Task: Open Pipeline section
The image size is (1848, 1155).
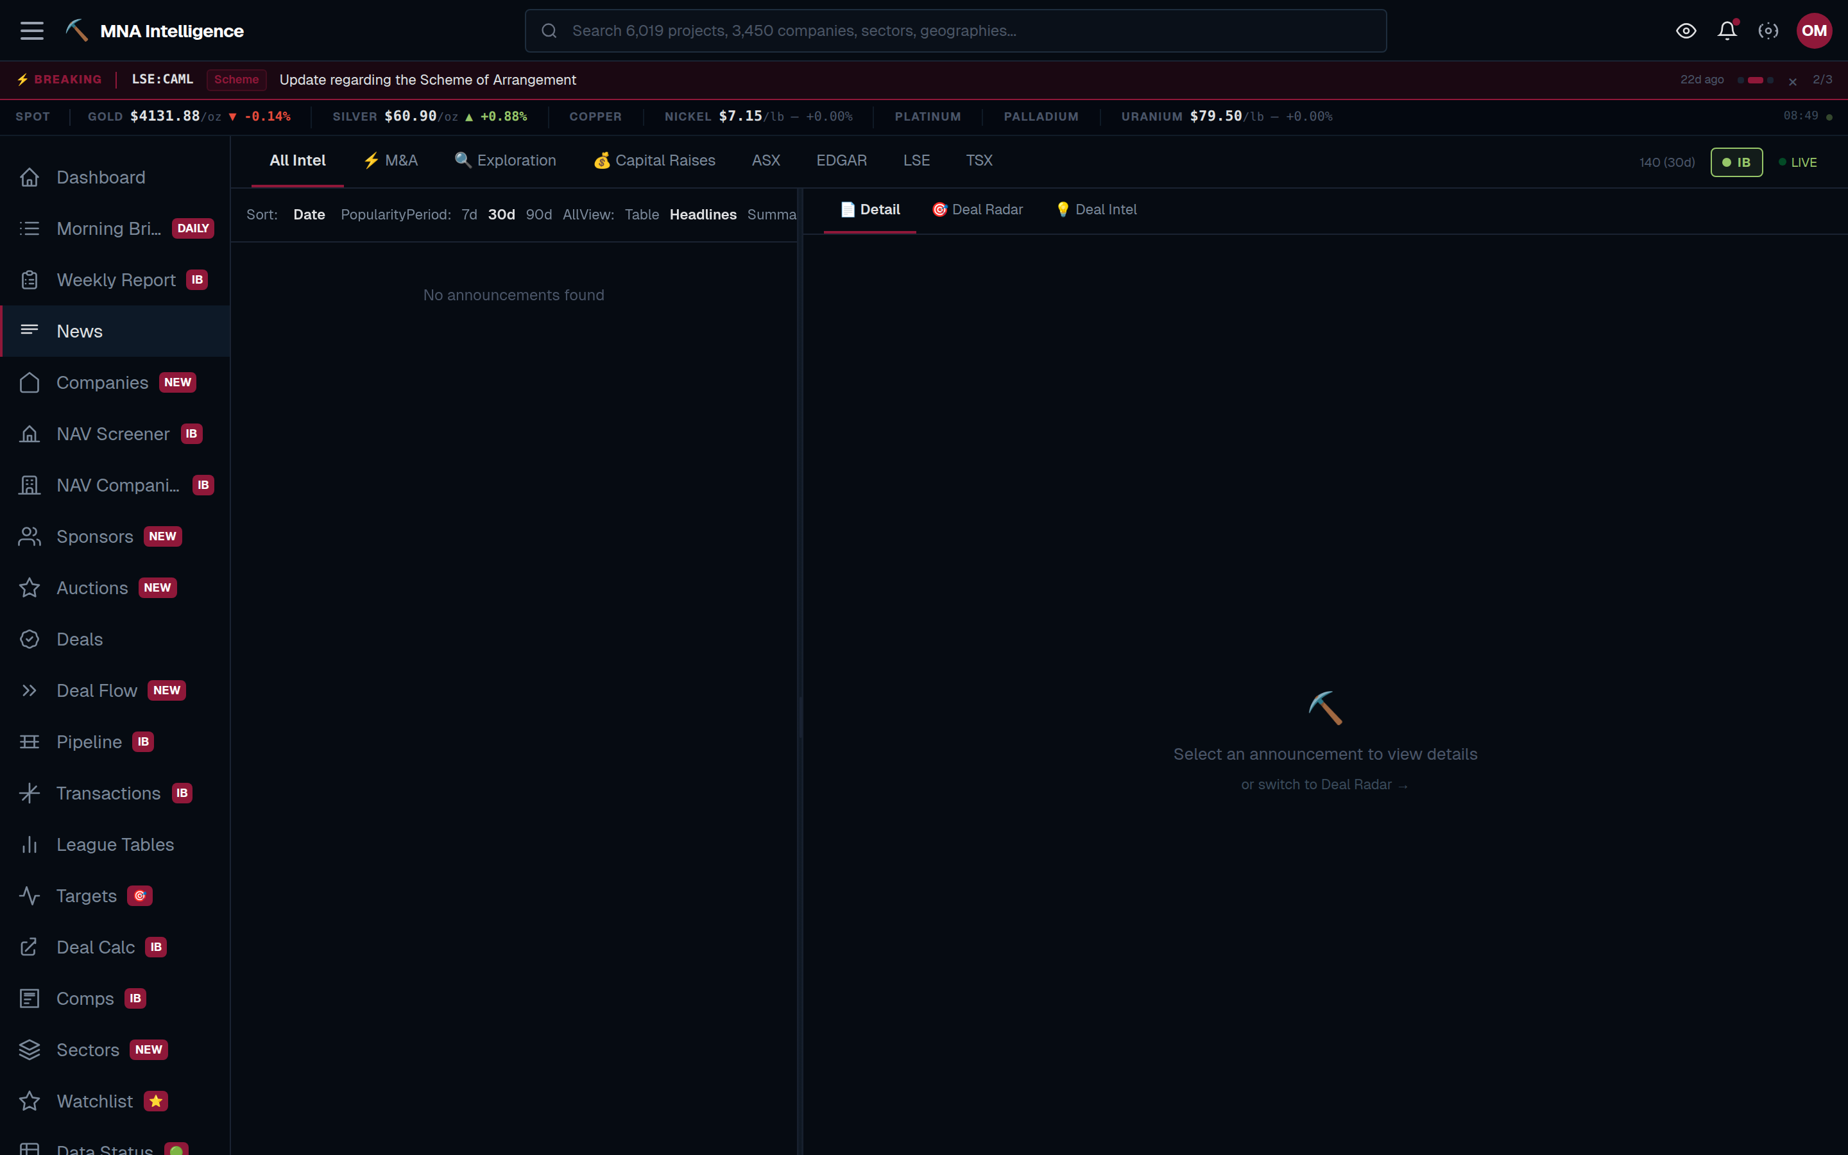Action: [116, 742]
